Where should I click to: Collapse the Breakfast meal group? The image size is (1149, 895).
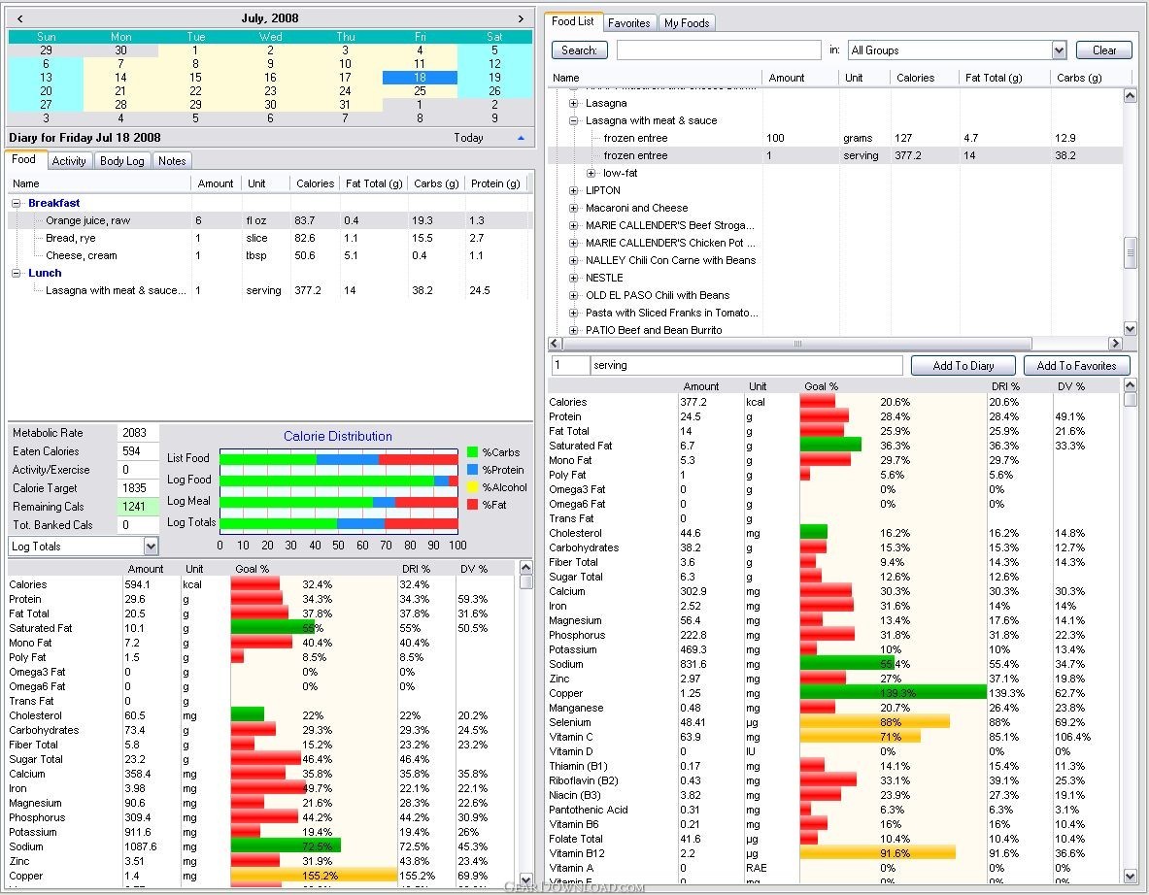pyautogui.click(x=17, y=204)
